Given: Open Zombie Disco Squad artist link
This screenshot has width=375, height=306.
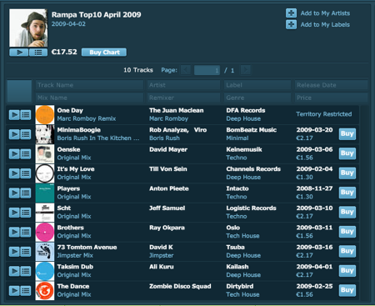Looking at the screenshot, I should (x=180, y=286).
